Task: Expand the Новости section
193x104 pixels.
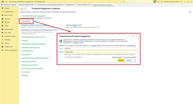Action: pos(21,40)
